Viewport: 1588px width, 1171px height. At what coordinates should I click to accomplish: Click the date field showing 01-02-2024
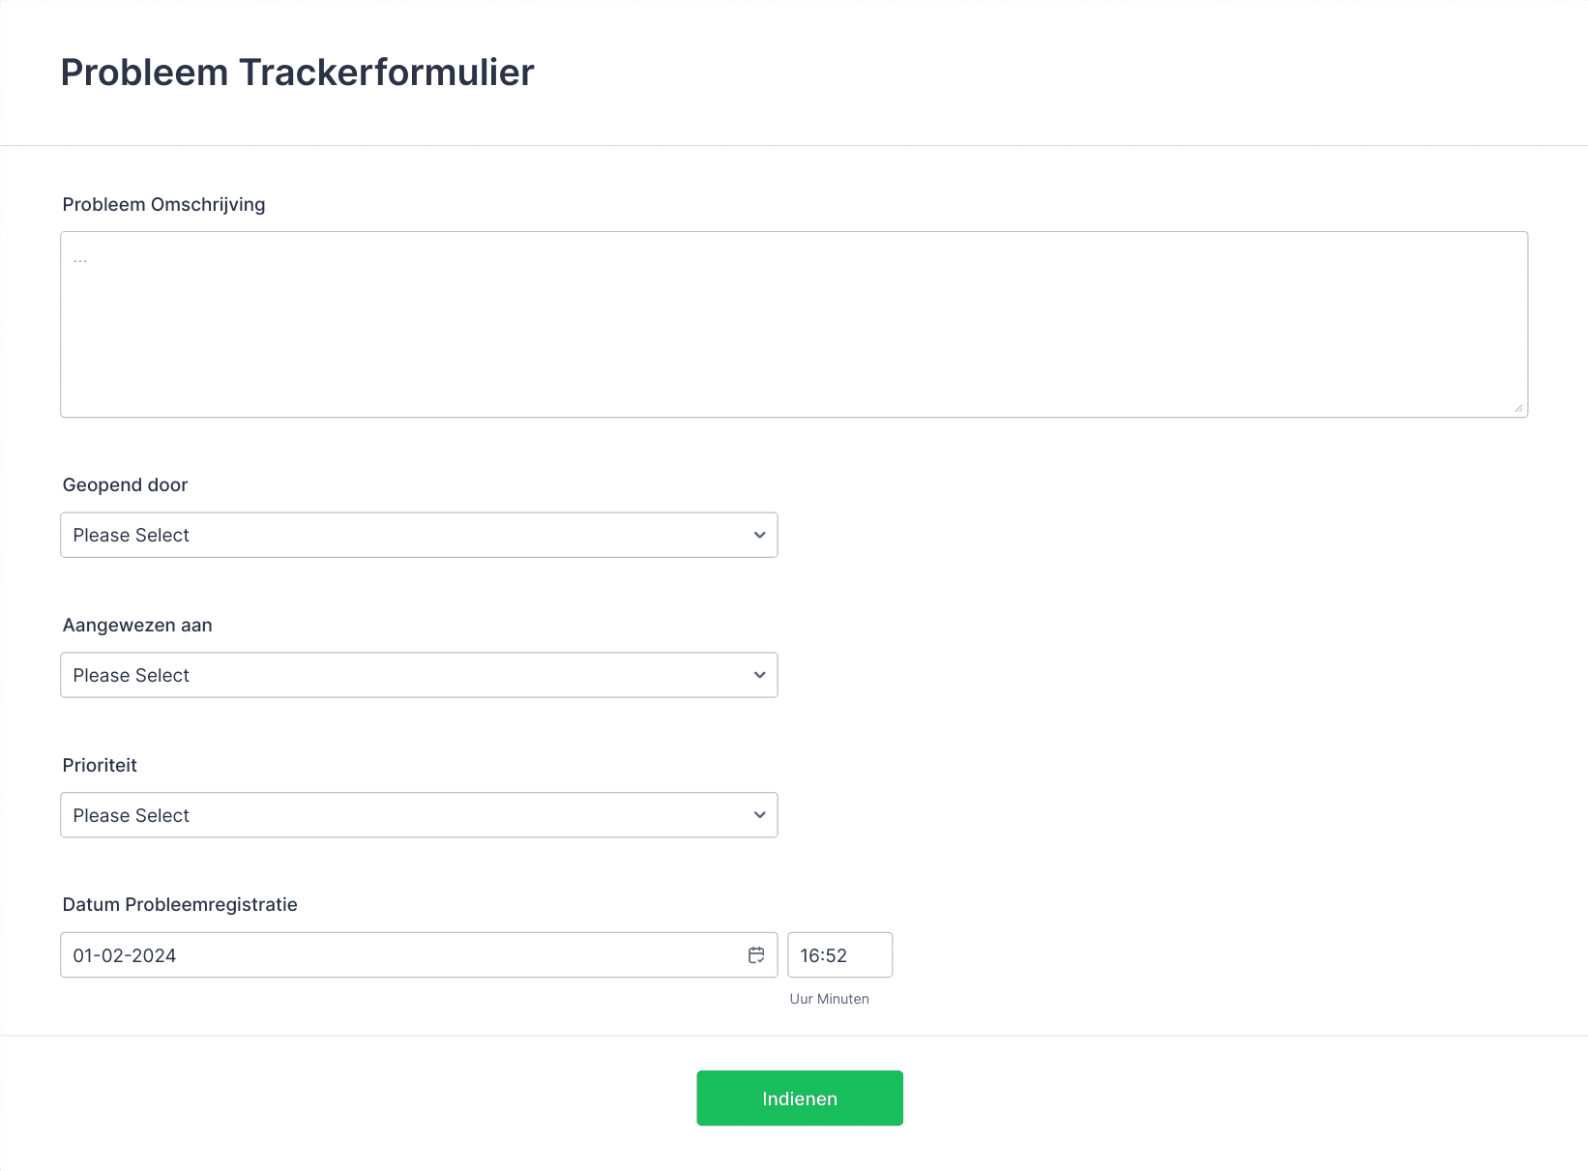[419, 955]
